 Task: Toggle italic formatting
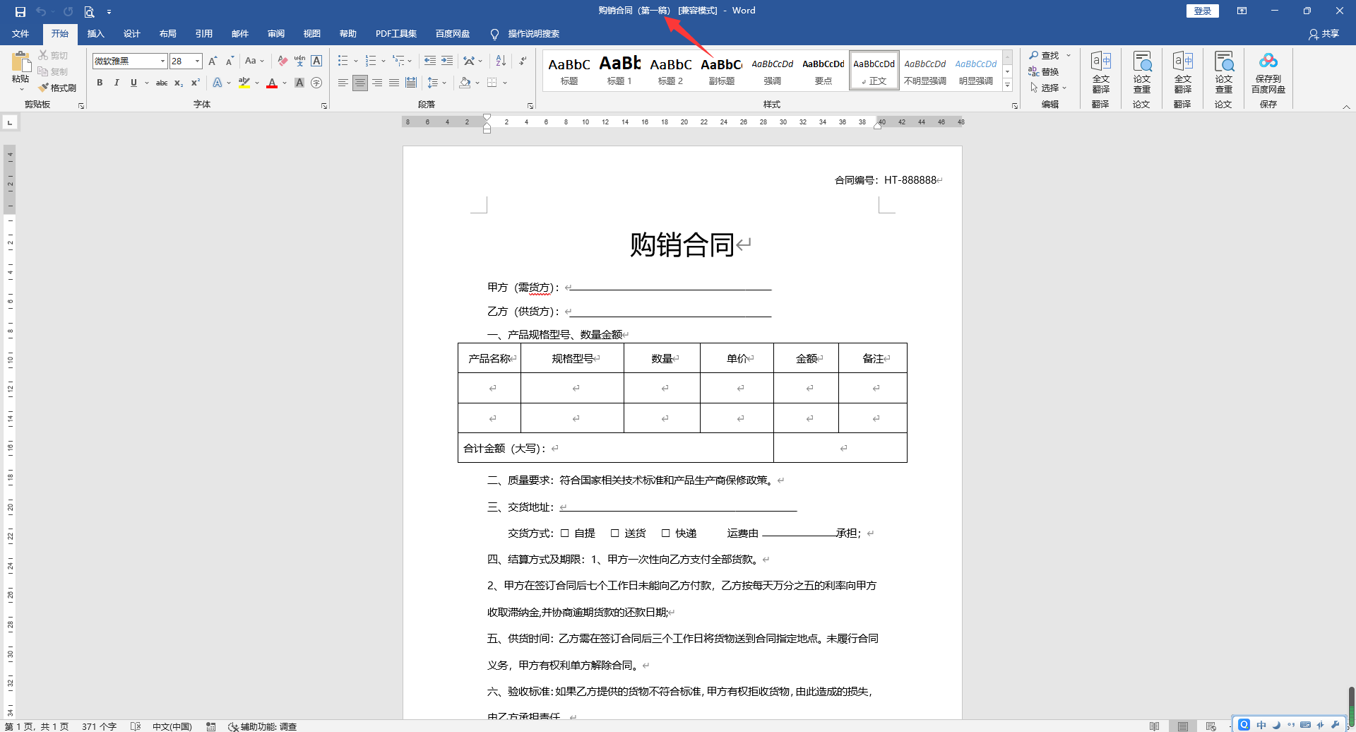[x=117, y=83]
